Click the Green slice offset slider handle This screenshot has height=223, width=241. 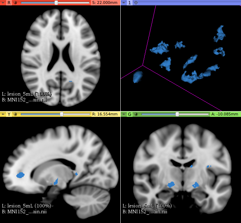pos(177,114)
